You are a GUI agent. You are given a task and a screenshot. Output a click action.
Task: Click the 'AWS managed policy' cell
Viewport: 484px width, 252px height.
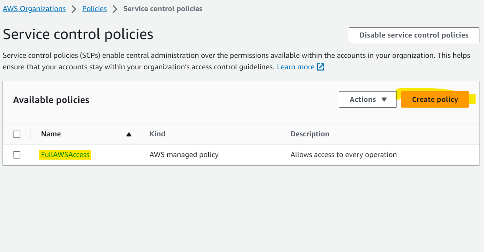coord(184,155)
